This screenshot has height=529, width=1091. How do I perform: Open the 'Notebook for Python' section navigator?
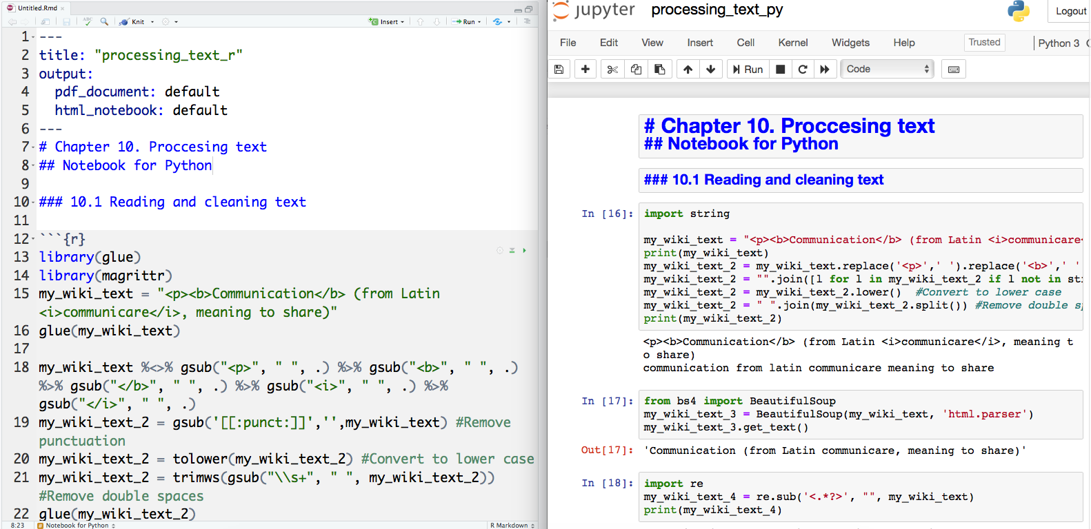pos(77,525)
